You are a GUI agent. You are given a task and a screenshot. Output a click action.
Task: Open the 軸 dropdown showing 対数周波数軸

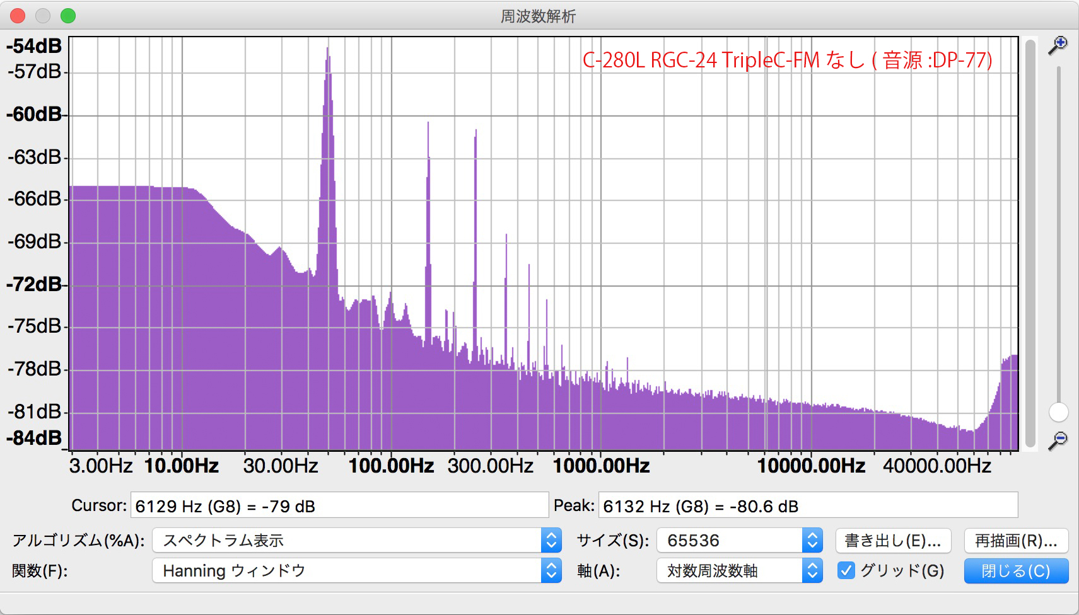click(x=740, y=570)
